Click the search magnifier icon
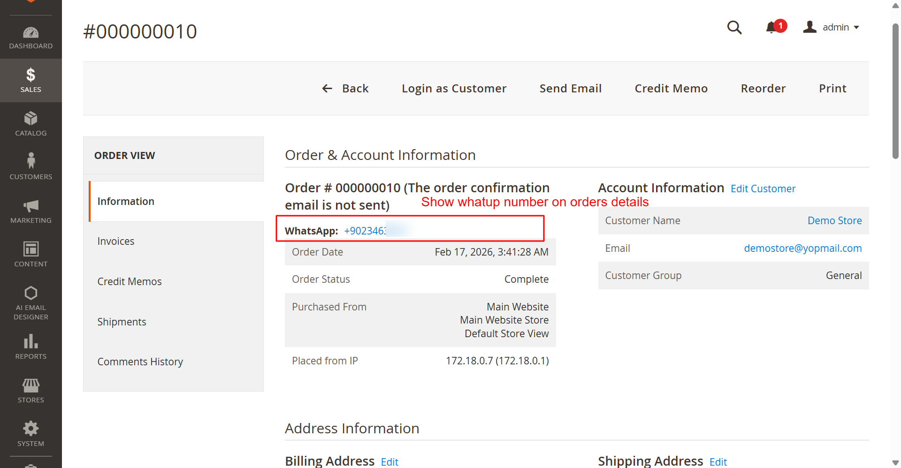 click(734, 28)
